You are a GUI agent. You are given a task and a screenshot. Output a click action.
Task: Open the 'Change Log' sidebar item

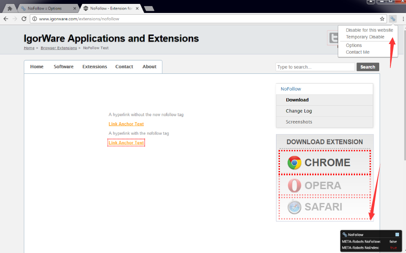click(298, 111)
